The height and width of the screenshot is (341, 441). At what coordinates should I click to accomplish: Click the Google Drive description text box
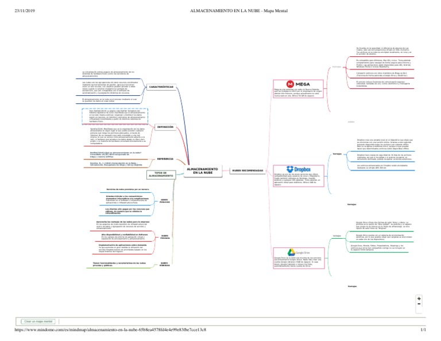[299, 262]
